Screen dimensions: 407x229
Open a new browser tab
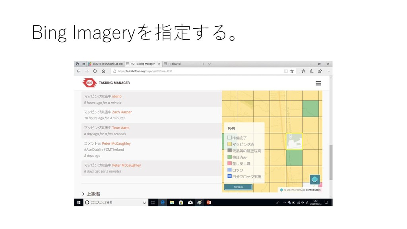coord(203,64)
